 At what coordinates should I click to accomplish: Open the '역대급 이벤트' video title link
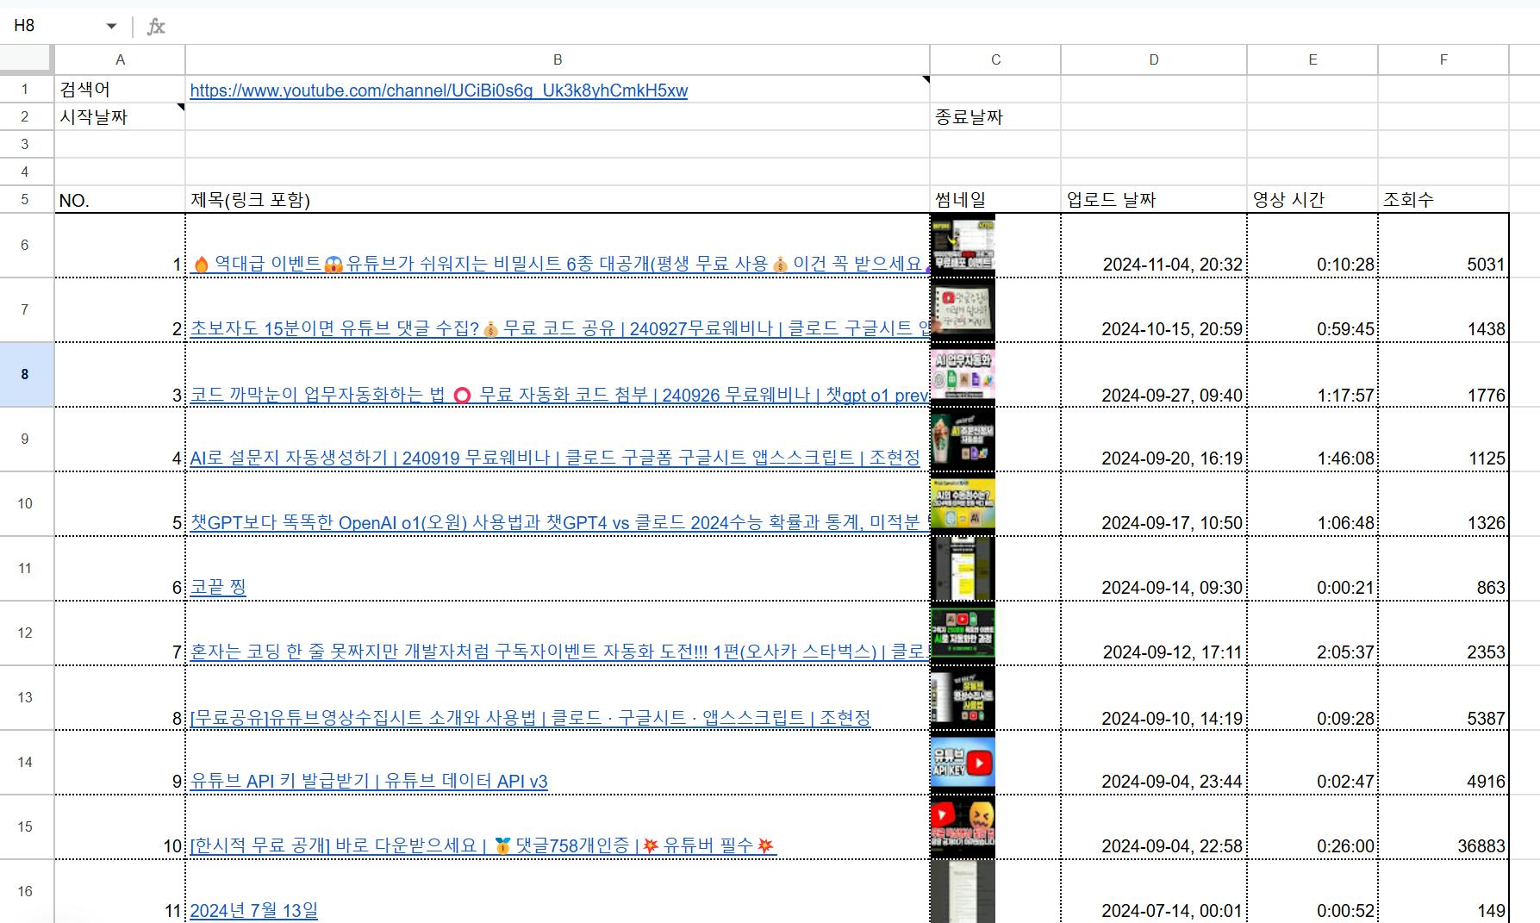[558, 264]
